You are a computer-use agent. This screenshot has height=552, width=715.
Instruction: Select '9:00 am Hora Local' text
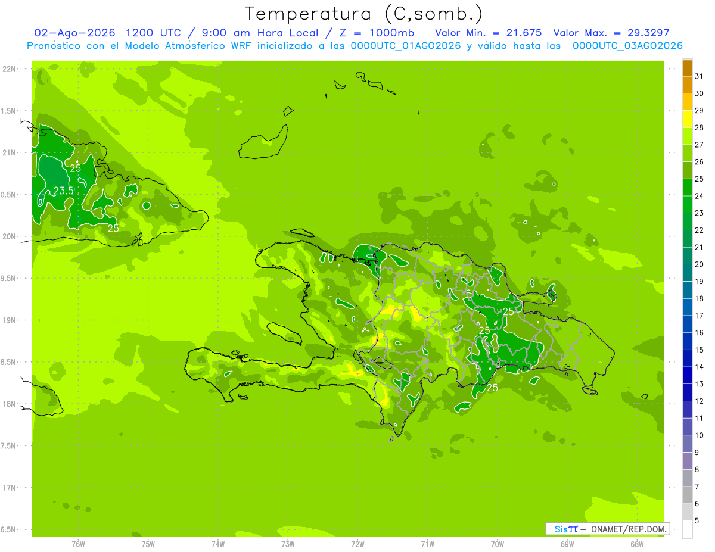pyautogui.click(x=259, y=33)
